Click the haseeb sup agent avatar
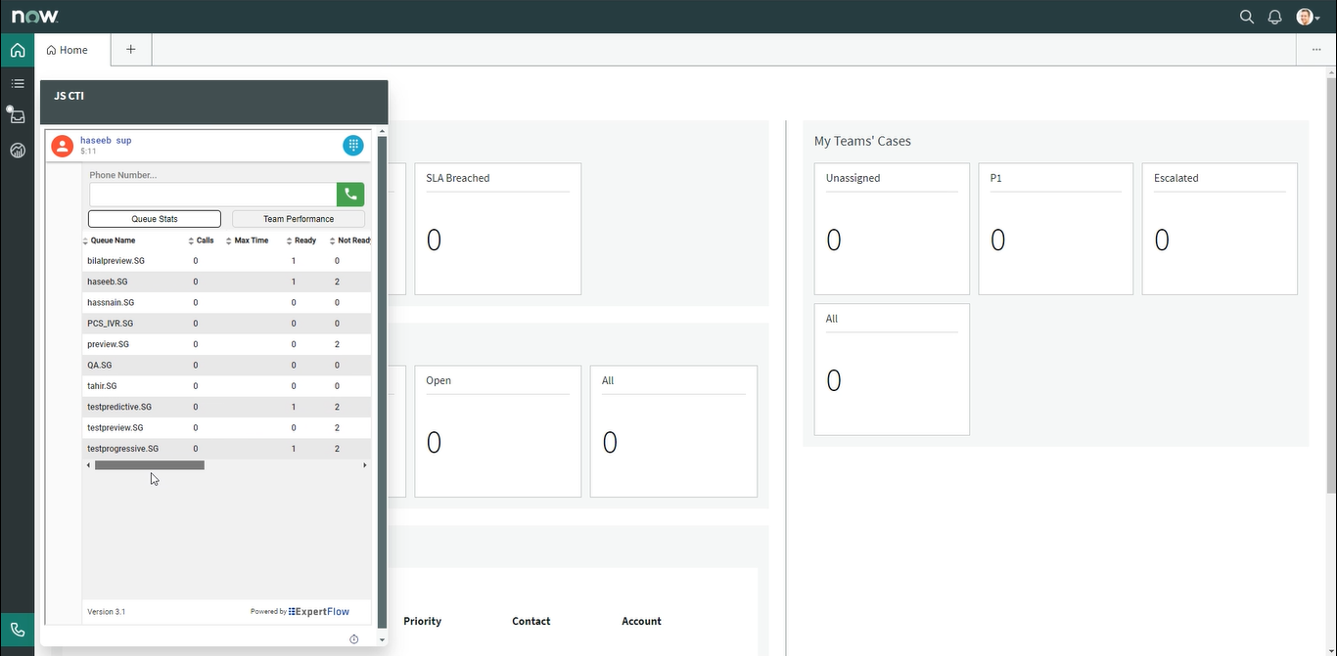1337x656 pixels. (x=62, y=146)
